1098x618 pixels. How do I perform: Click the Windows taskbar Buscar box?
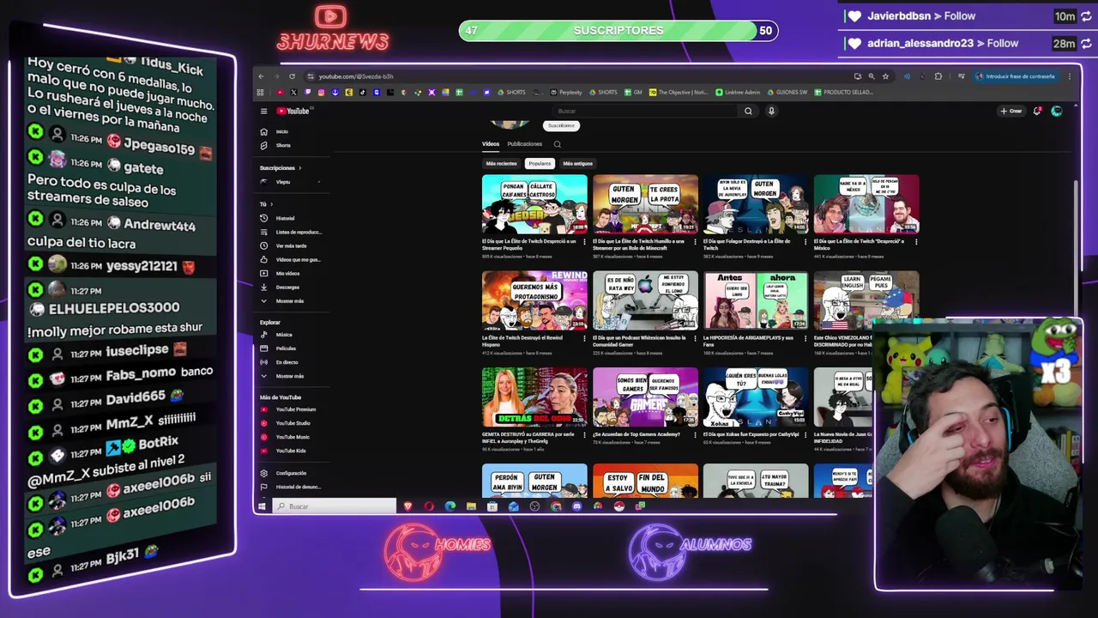pos(335,506)
